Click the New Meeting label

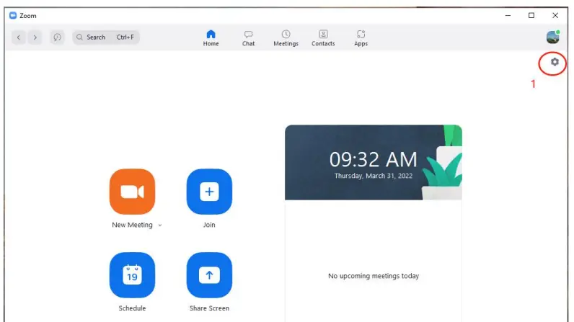point(132,225)
